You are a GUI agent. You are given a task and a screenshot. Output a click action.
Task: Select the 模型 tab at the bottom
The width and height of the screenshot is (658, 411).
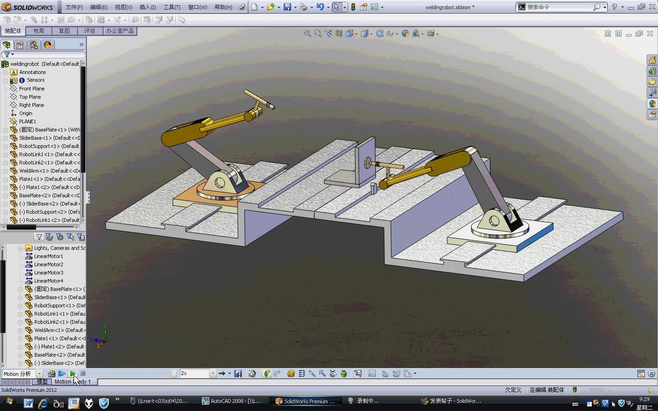[x=42, y=382]
